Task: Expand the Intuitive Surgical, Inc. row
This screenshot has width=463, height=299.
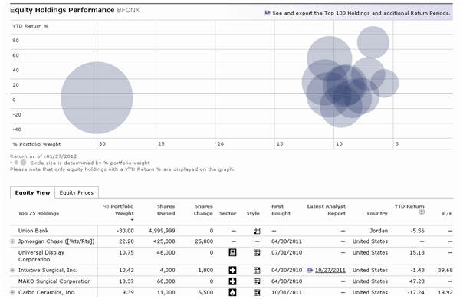Action: 12,270
